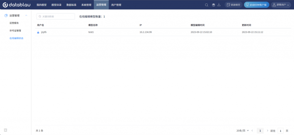The width and height of the screenshot is (294, 135).
Task: Go to previous page arrow
Action: (x=252, y=131)
